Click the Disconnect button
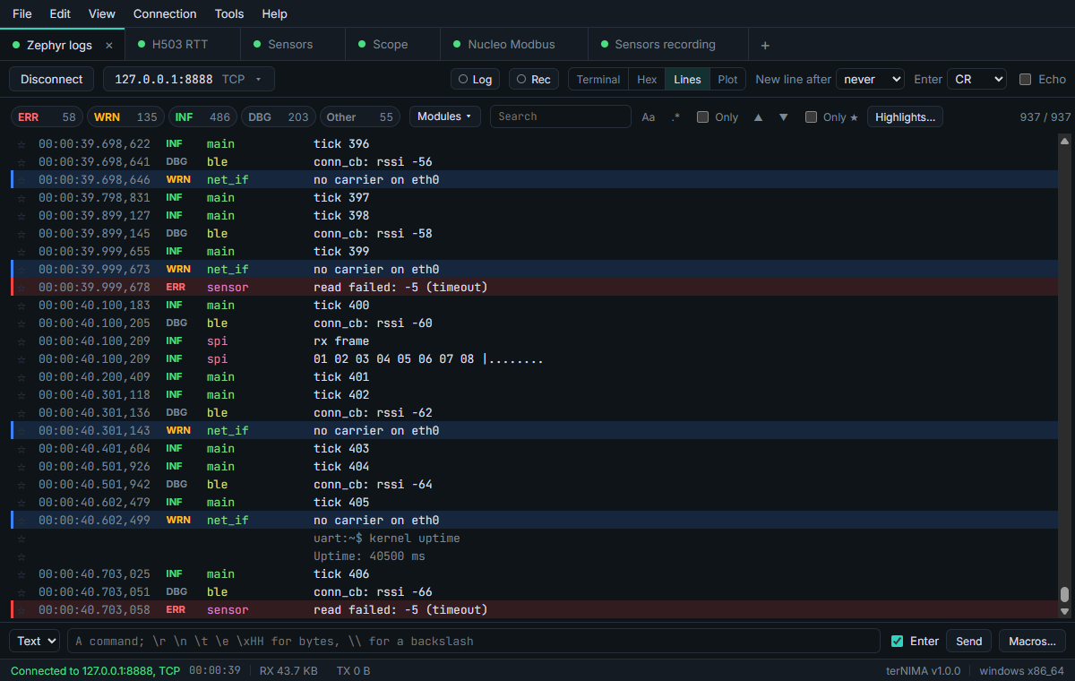 [x=52, y=80]
